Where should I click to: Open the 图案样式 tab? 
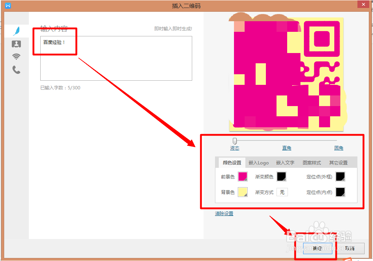[x=311, y=163]
